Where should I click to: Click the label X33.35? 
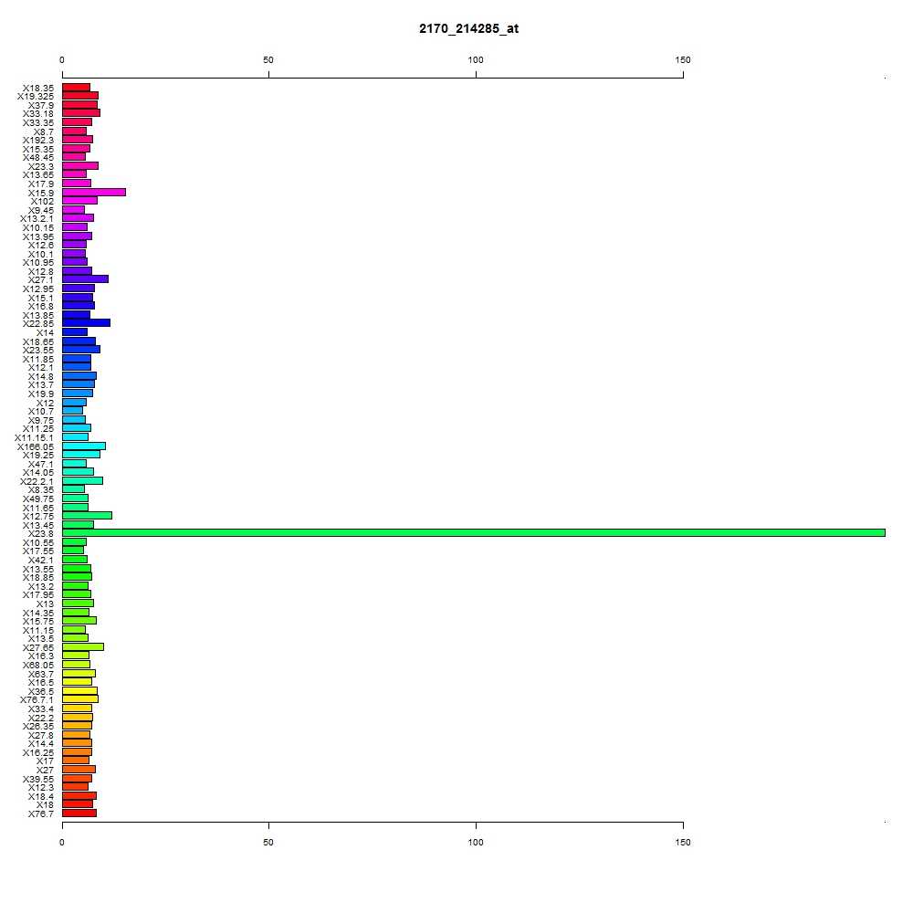tap(38, 123)
